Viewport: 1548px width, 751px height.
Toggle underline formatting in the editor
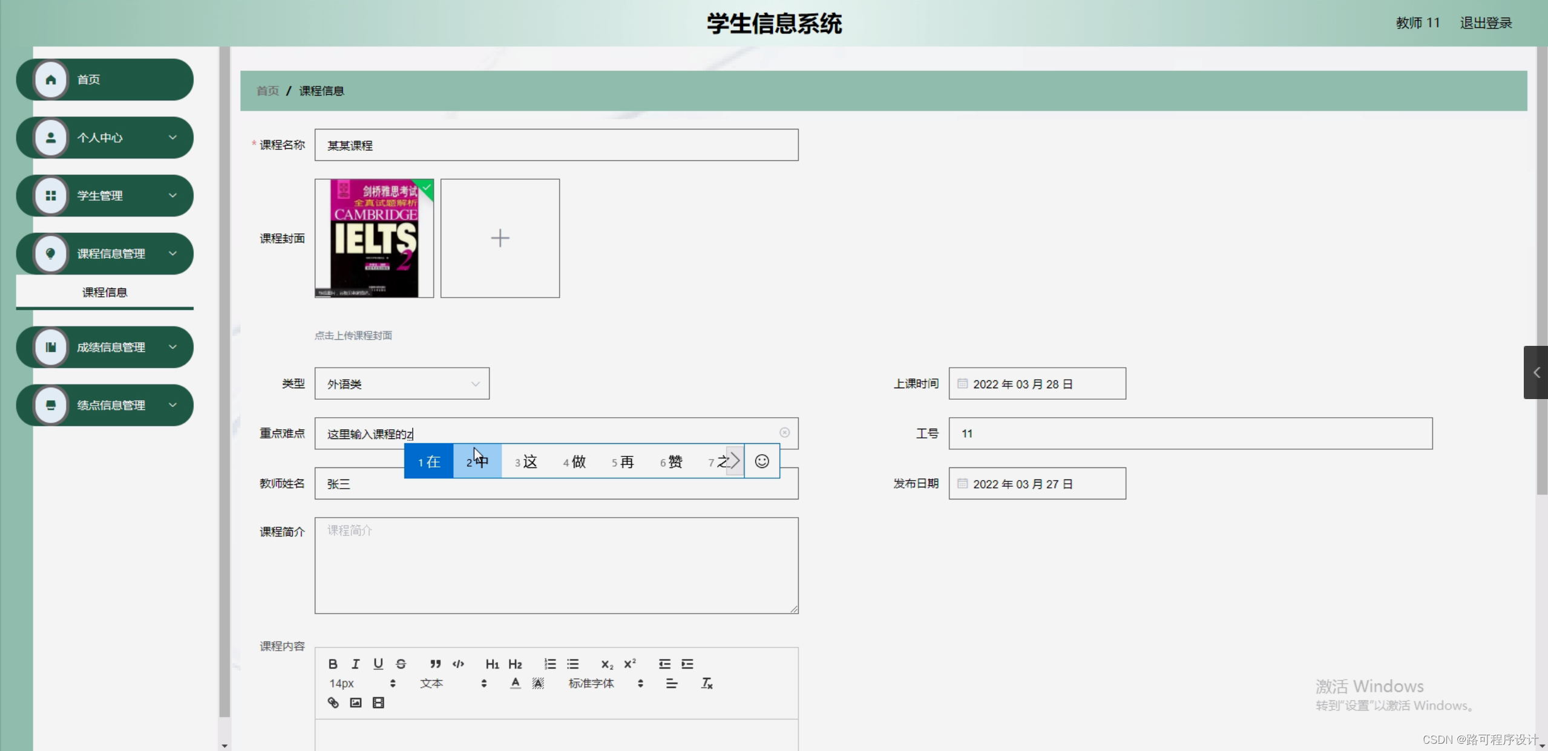click(x=378, y=663)
